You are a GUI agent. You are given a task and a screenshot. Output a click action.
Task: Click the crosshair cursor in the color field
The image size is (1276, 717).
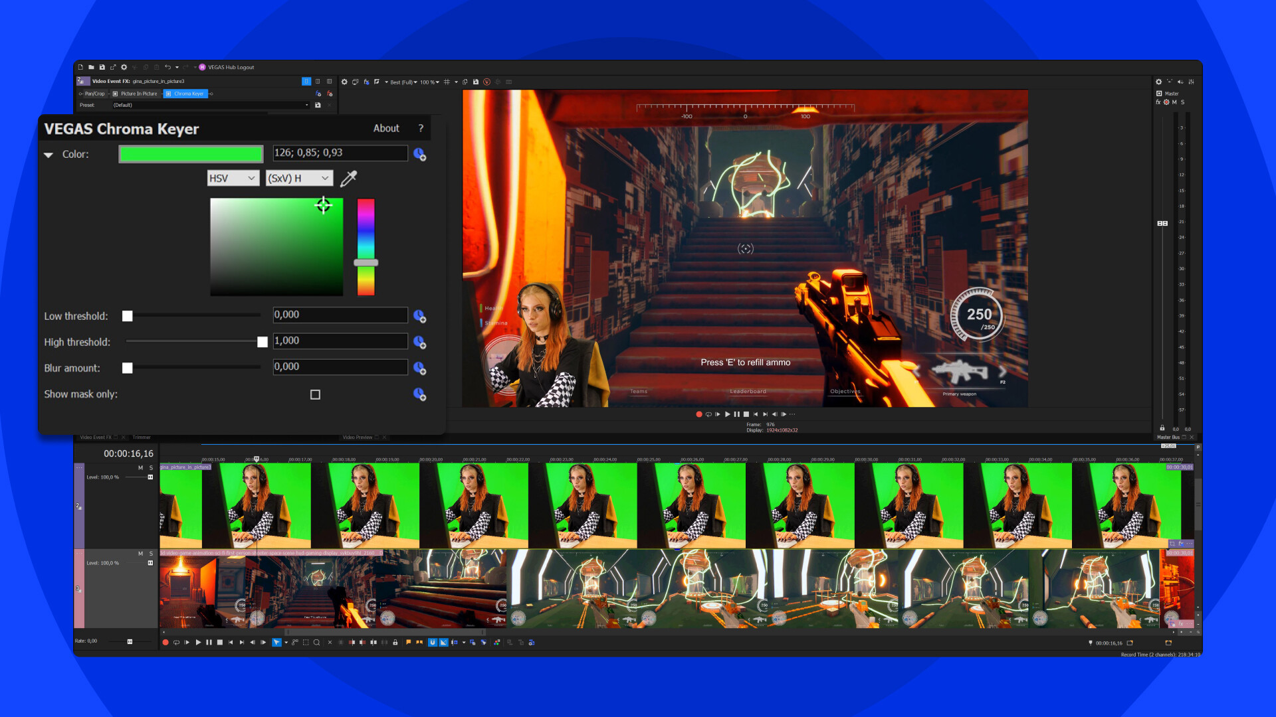(324, 206)
